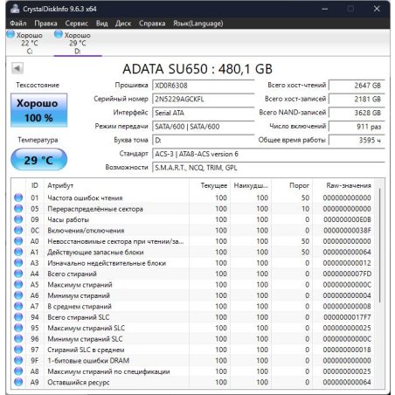
Task: Click the features field S.M.A.R.T., NCQ, TRIM, GPL
Action: pyautogui.click(x=268, y=168)
